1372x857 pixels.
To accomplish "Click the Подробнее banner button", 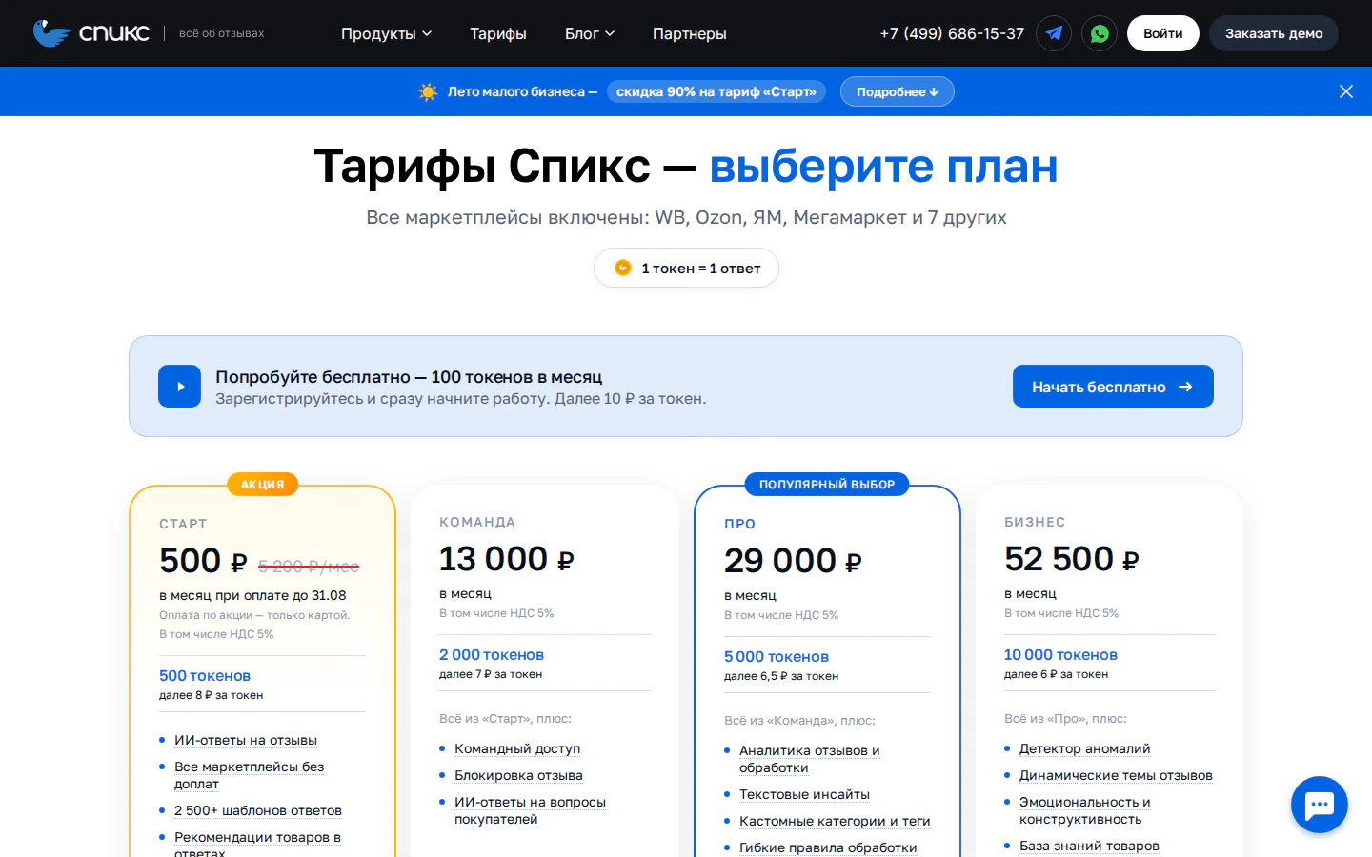I will click(x=897, y=91).
